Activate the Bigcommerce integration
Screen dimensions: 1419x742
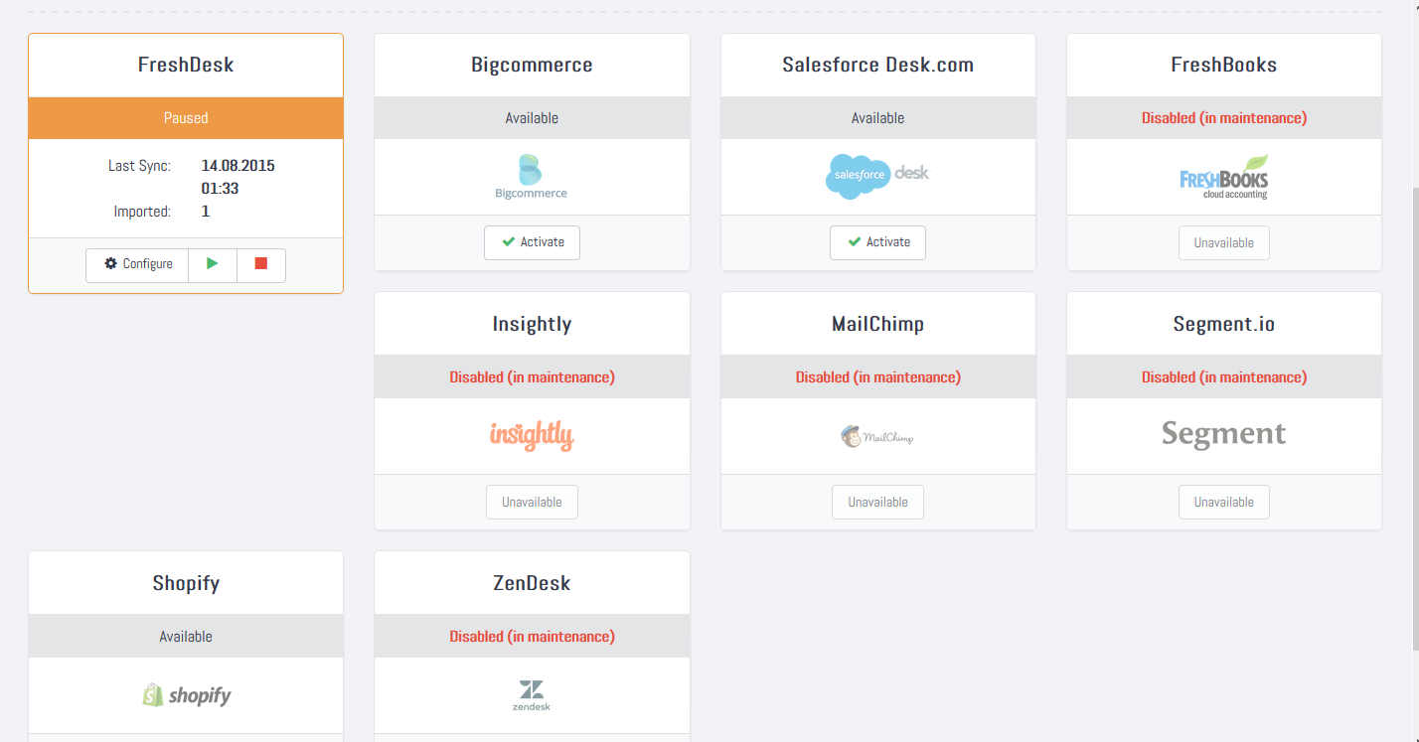[532, 242]
